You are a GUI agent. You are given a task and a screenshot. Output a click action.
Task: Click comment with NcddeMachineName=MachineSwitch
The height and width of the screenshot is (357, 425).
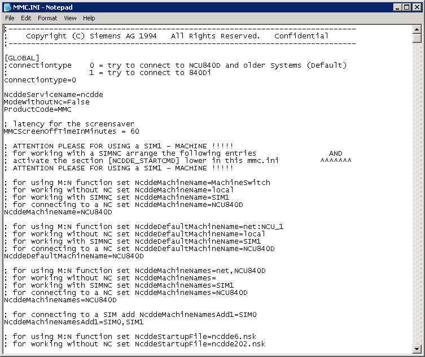pyautogui.click(x=137, y=183)
